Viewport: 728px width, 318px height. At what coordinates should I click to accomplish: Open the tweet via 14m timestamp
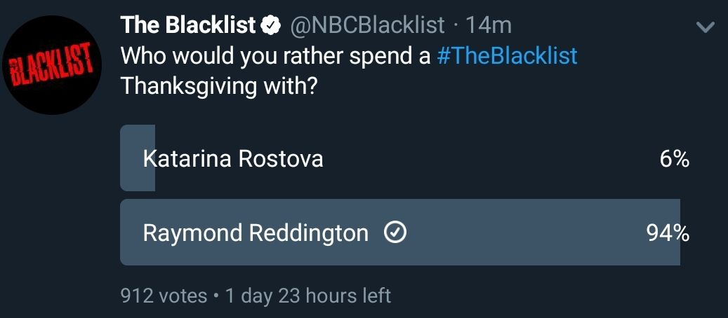point(489,26)
